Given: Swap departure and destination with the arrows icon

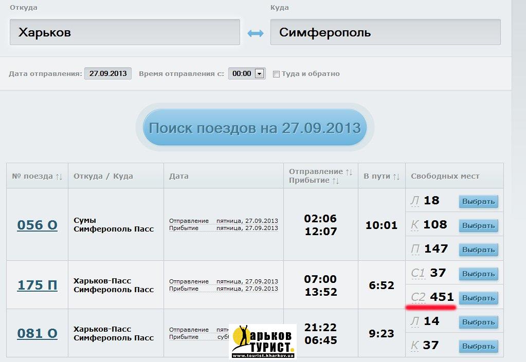Looking at the screenshot, I should (x=255, y=33).
